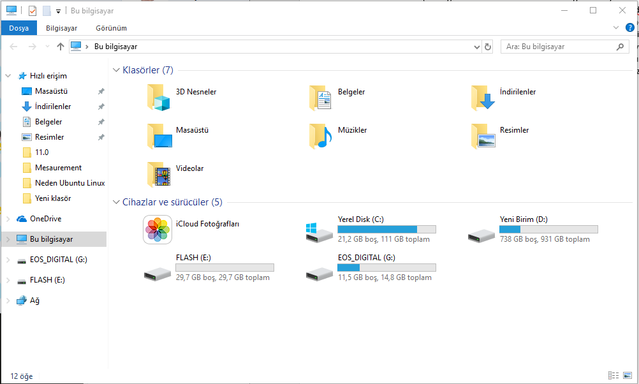Viewport: 639px width, 384px height.
Task: Click '738 GB boş, 931 GB toplam' text
Action: (545, 239)
